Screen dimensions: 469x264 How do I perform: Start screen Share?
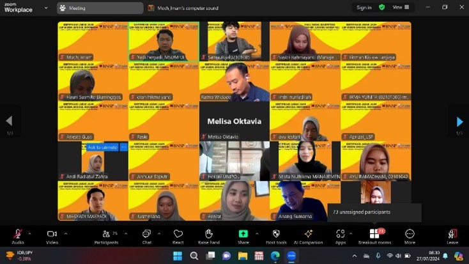(243, 237)
